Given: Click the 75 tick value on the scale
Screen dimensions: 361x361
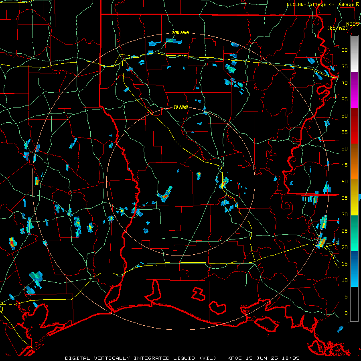Looking at the screenshot, I should click(x=345, y=66).
